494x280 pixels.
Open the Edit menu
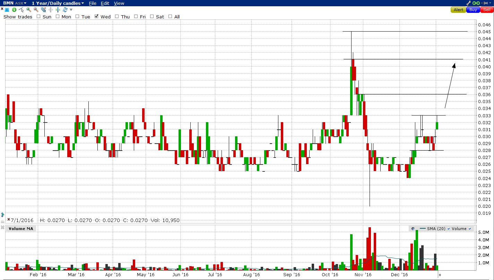[x=105, y=3]
